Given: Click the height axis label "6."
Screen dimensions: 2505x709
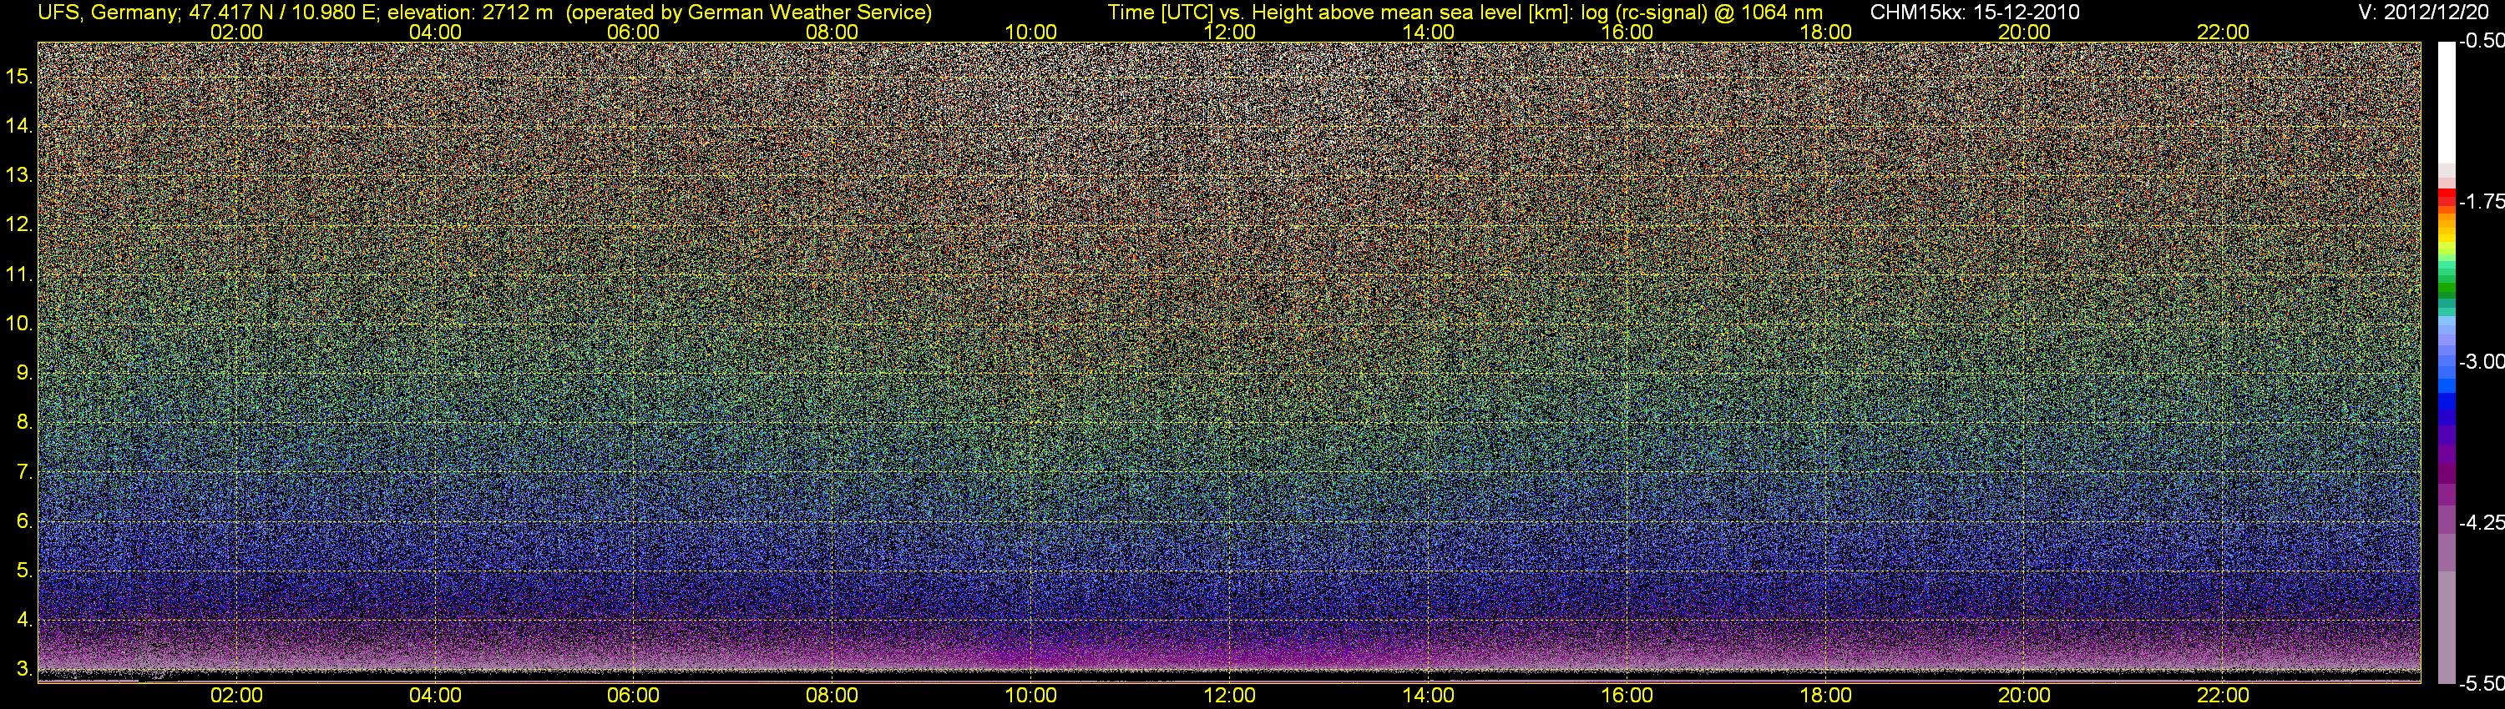Looking at the screenshot, I should (x=25, y=521).
